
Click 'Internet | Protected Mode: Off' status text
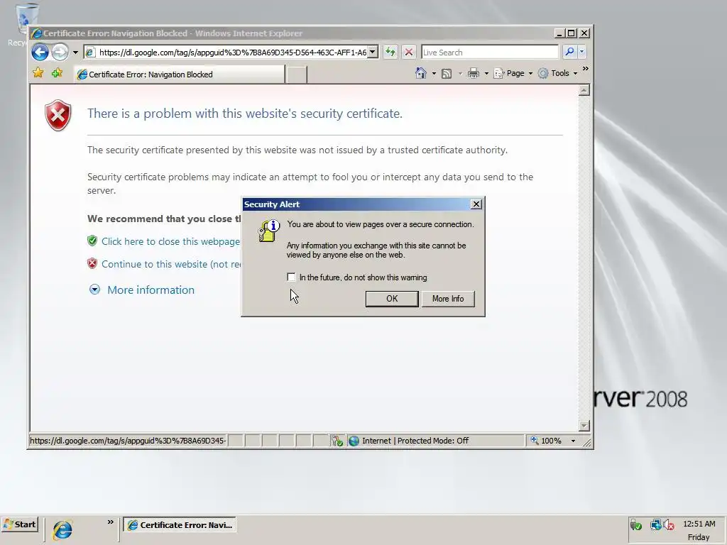tap(415, 441)
